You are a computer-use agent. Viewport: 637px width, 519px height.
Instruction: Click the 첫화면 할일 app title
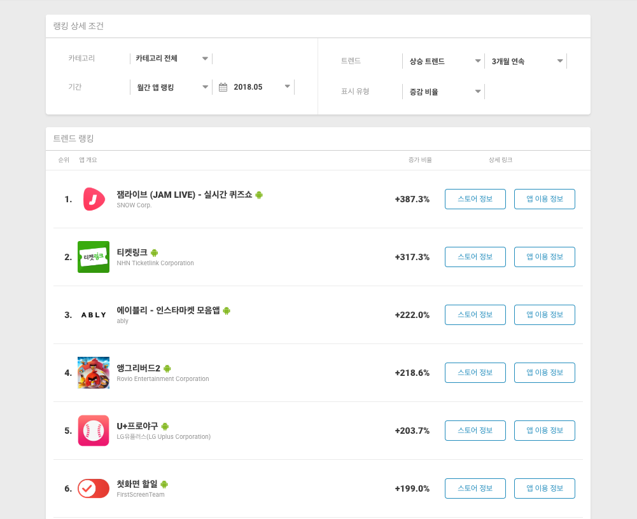[x=137, y=484]
